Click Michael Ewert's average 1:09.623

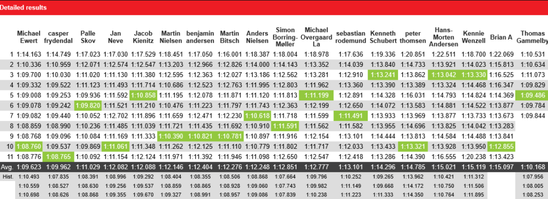tap(29, 167)
